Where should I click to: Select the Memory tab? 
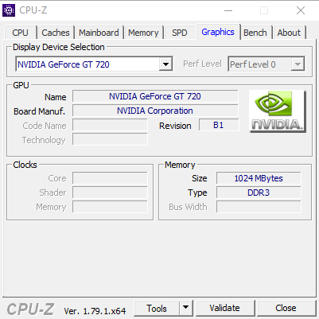(143, 33)
